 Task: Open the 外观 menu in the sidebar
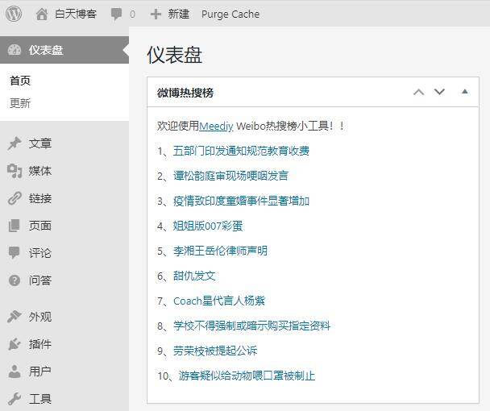40,317
